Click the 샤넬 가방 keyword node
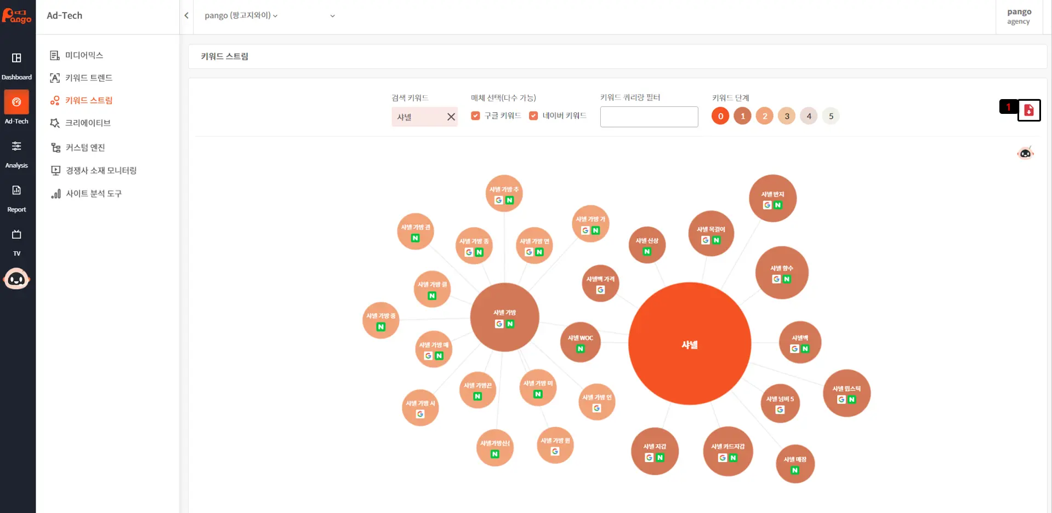 [x=504, y=317]
